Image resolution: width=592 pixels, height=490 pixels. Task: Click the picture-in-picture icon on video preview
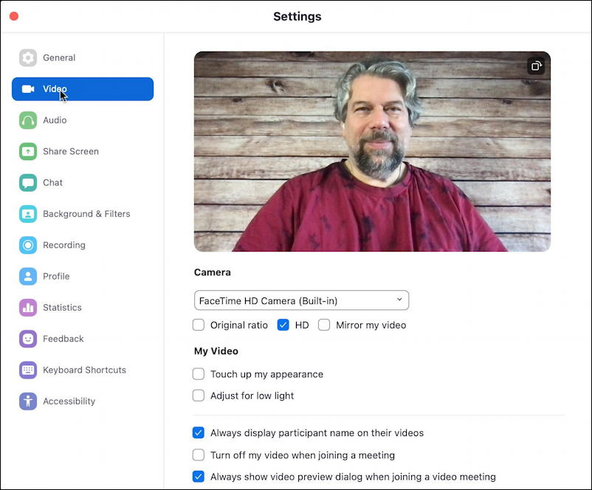pyautogui.click(x=536, y=66)
